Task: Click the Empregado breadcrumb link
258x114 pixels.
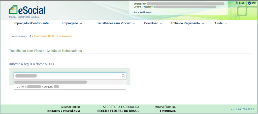Action: [x=40, y=36]
